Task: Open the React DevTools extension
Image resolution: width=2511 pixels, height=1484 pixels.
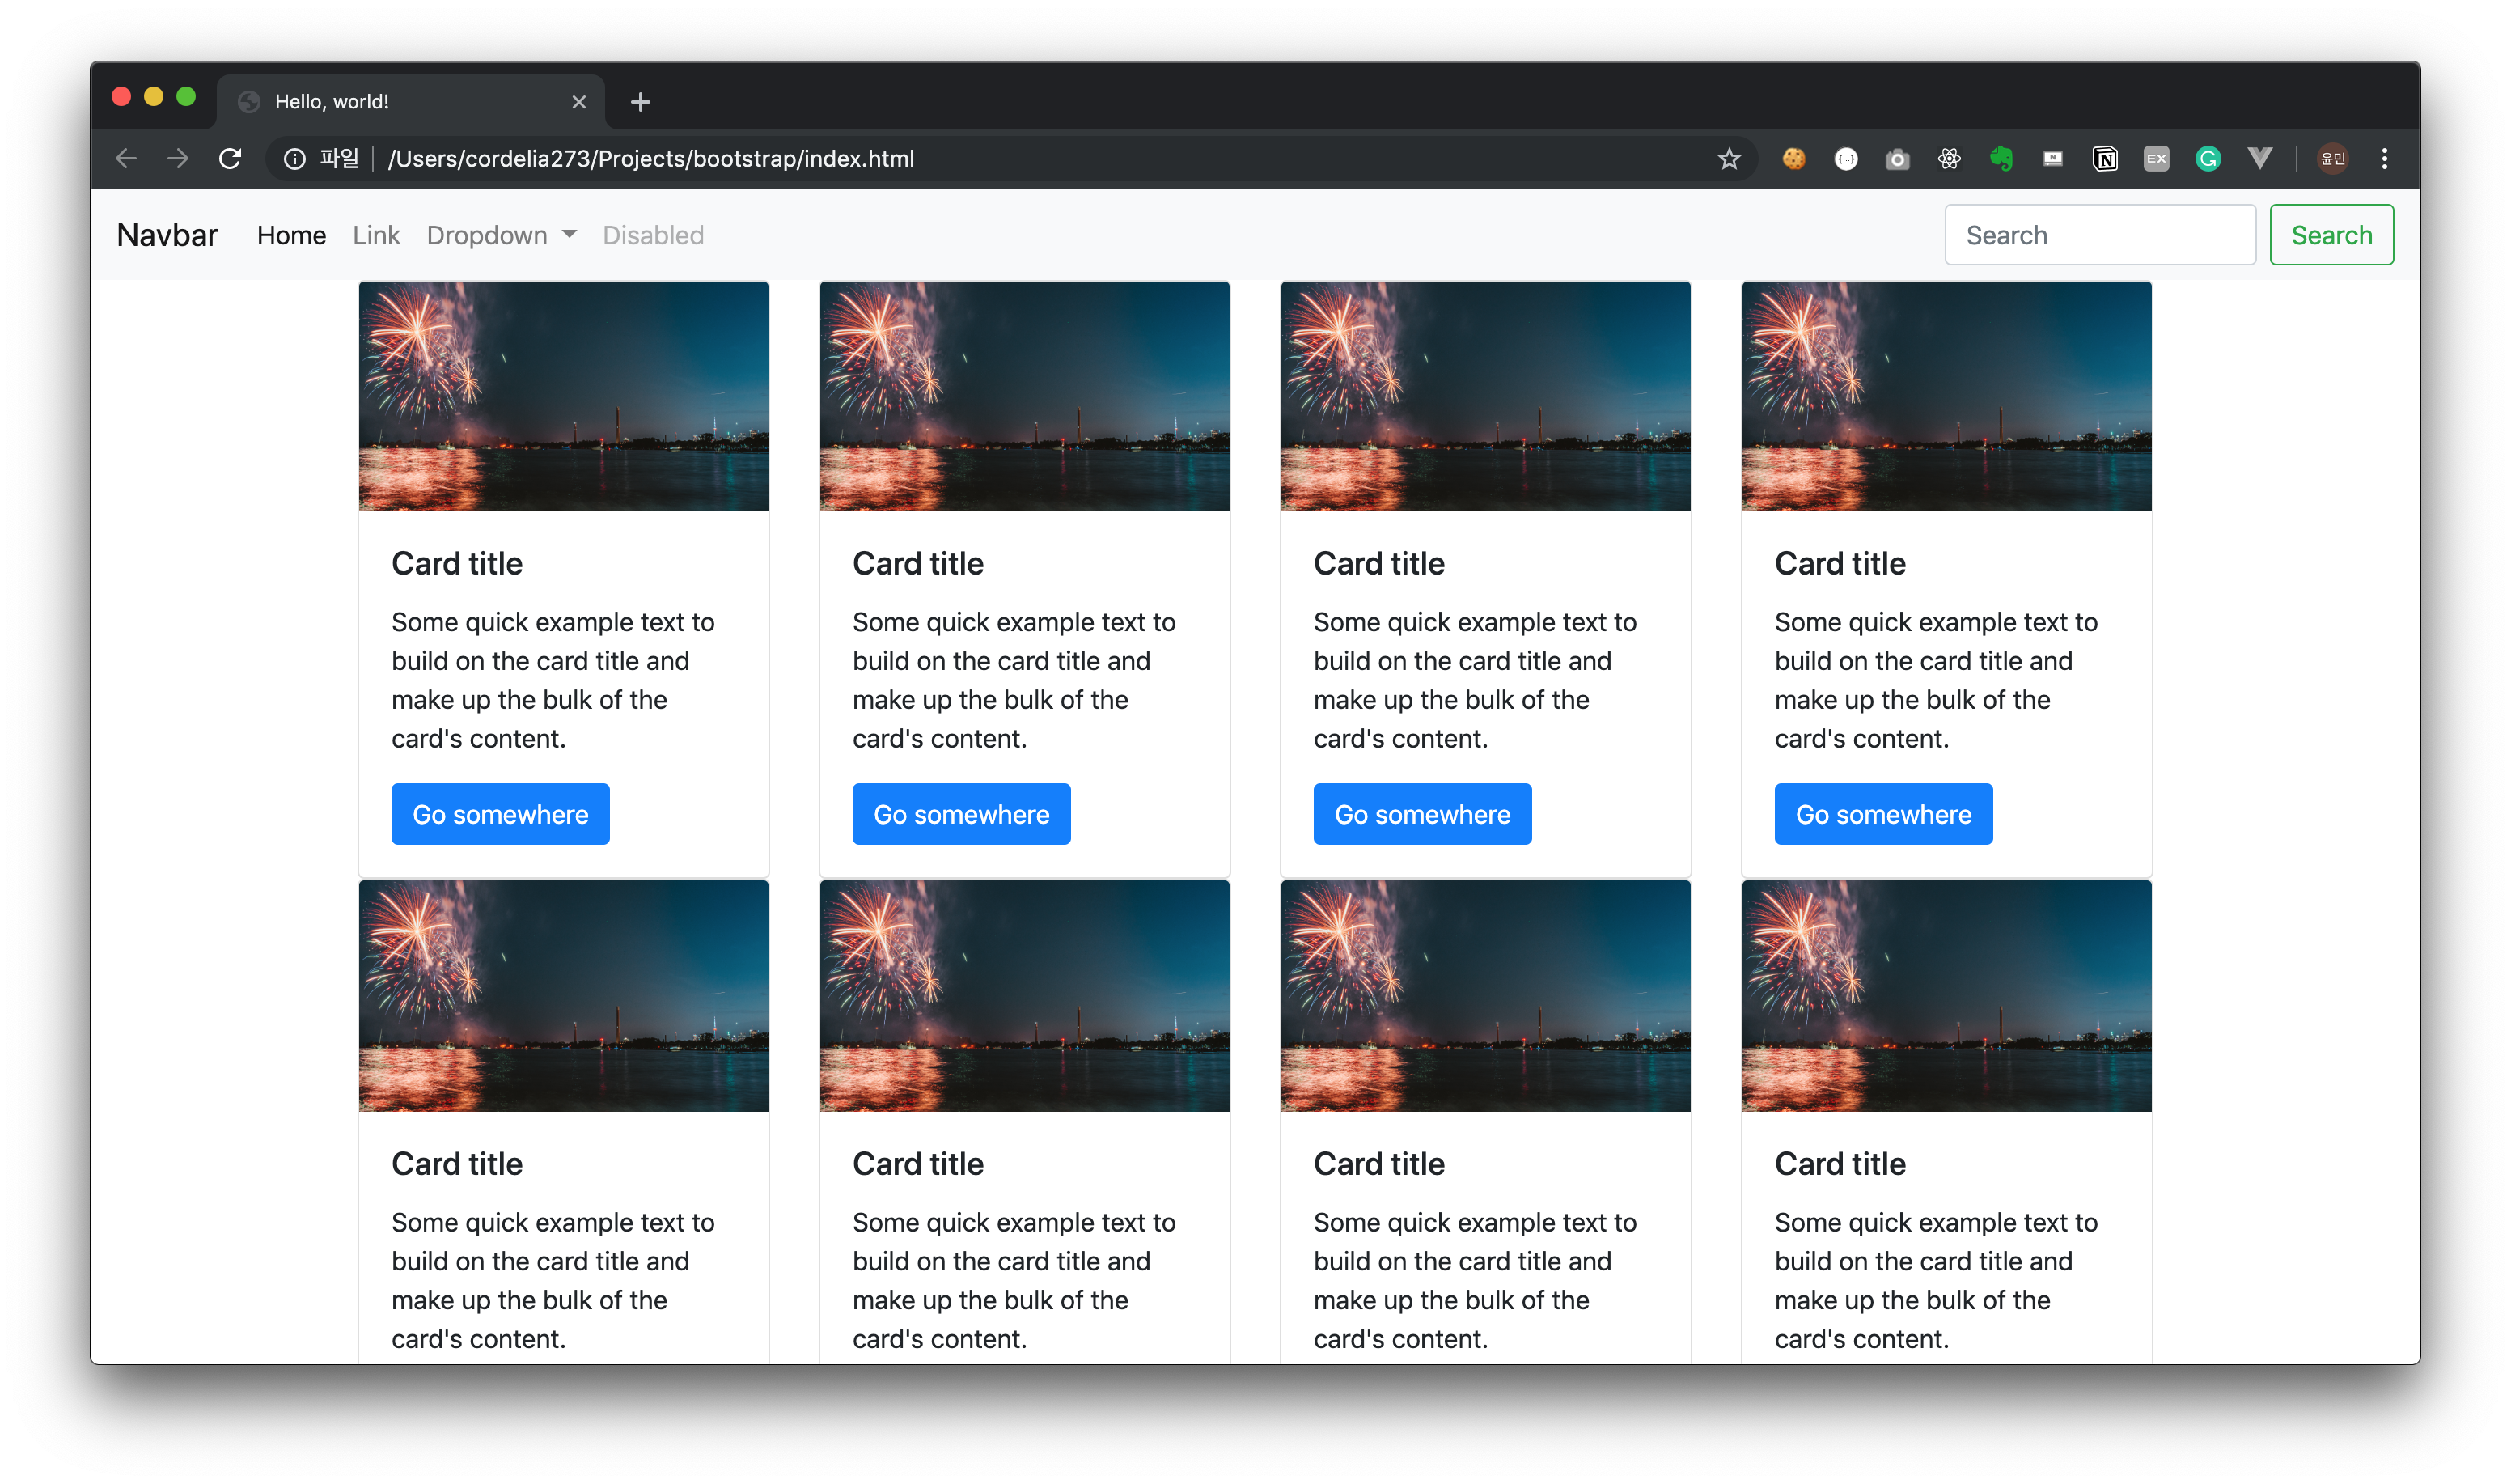Action: pyautogui.click(x=1948, y=159)
